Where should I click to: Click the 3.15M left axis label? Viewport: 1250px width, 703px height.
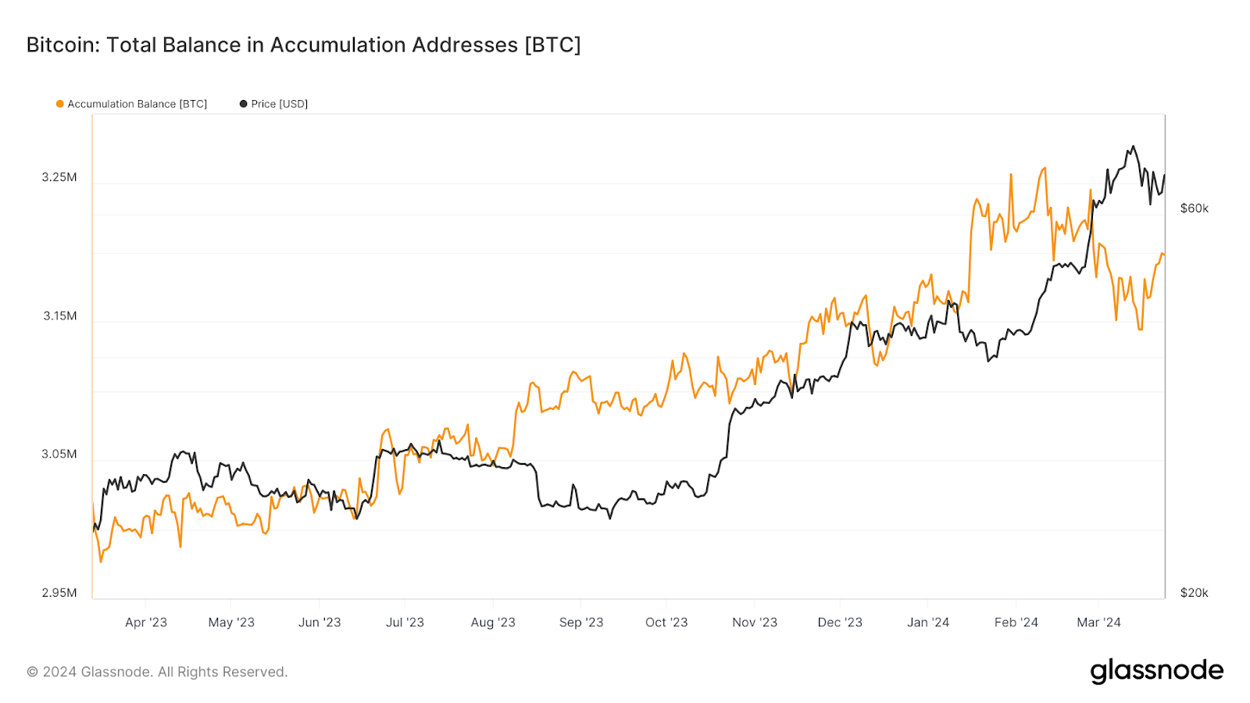tap(60, 316)
